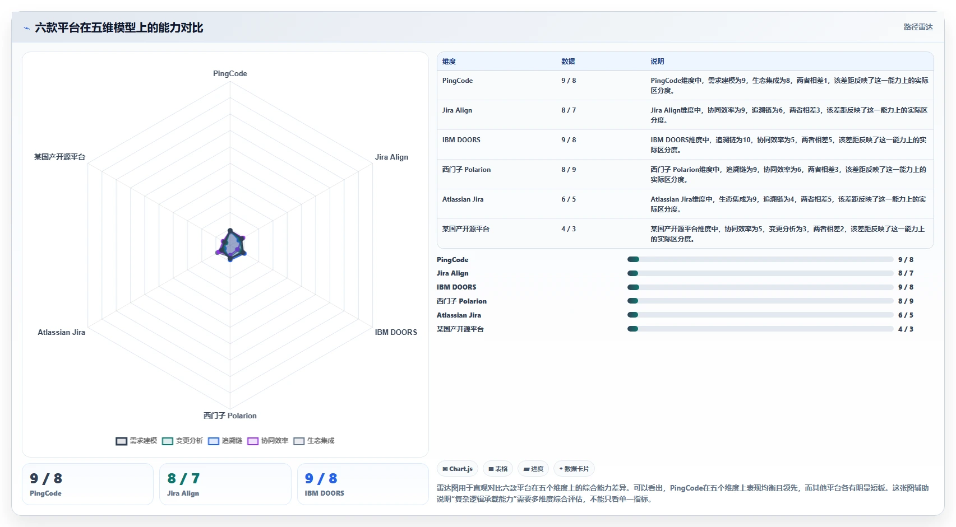Viewport: 956px width, 527px height.
Task: Click the 某国产开源平台维度中 explanation text
Action: tap(789, 234)
